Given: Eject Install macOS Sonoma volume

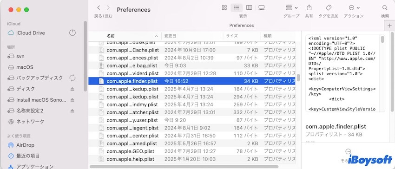Looking at the screenshot, I should pos(72,100).
